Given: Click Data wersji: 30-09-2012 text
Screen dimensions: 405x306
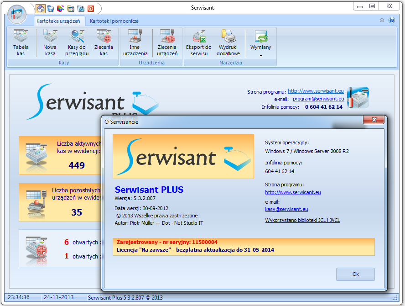Looking at the screenshot, I should (141, 208).
